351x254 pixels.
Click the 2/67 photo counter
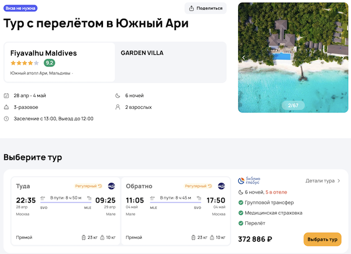[293, 105]
